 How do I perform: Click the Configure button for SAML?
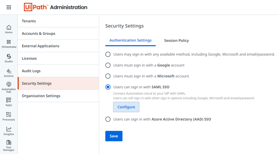click(126, 107)
